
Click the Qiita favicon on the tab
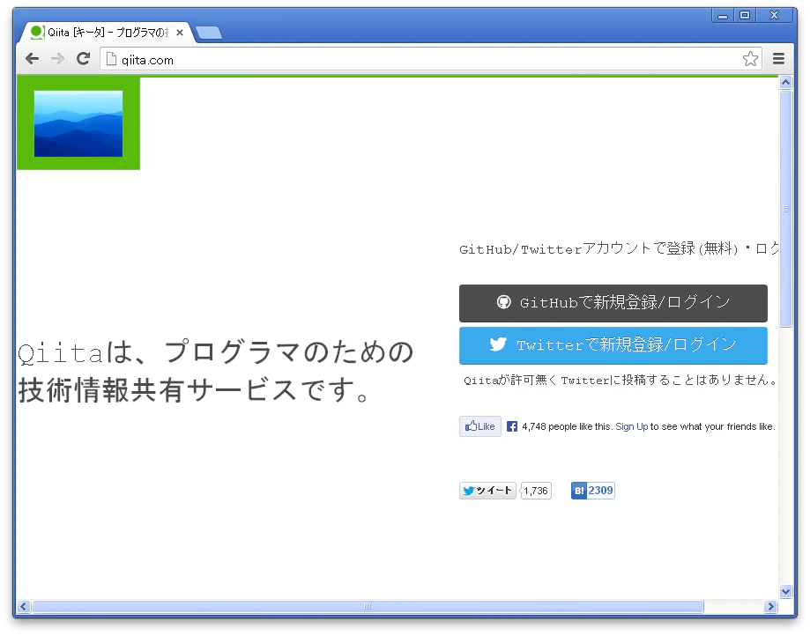37,32
